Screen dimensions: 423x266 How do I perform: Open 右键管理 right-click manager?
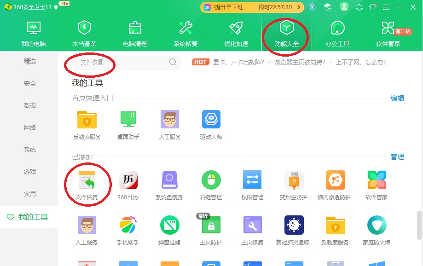click(211, 183)
